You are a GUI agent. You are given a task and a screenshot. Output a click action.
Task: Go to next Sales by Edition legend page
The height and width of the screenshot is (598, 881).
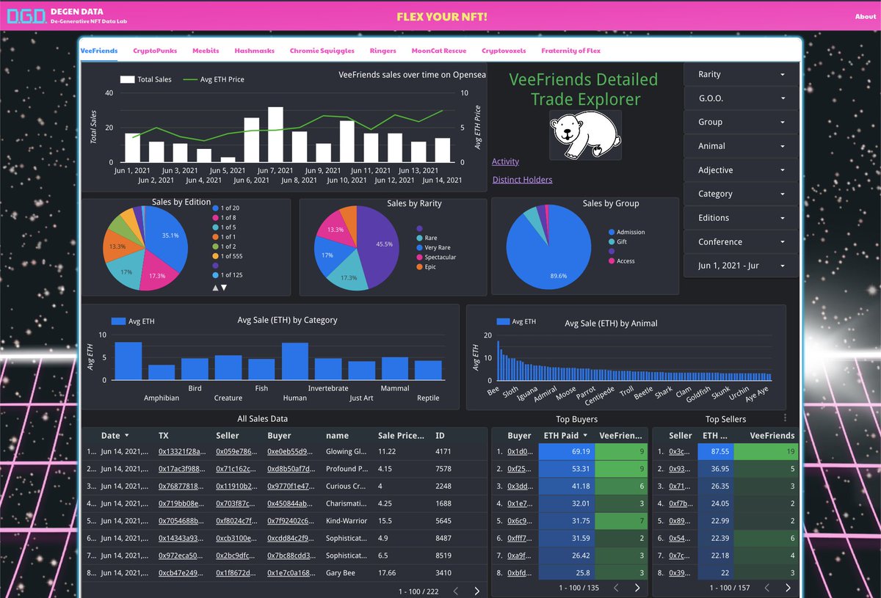[x=224, y=288]
